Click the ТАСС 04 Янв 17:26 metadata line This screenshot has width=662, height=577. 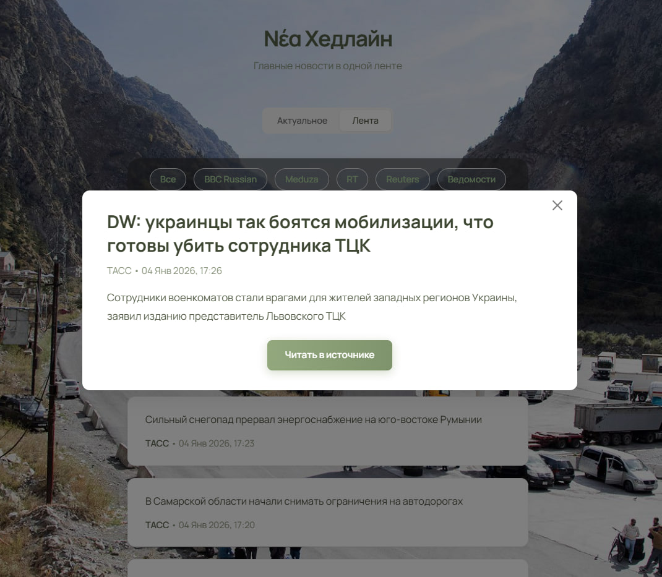(164, 270)
